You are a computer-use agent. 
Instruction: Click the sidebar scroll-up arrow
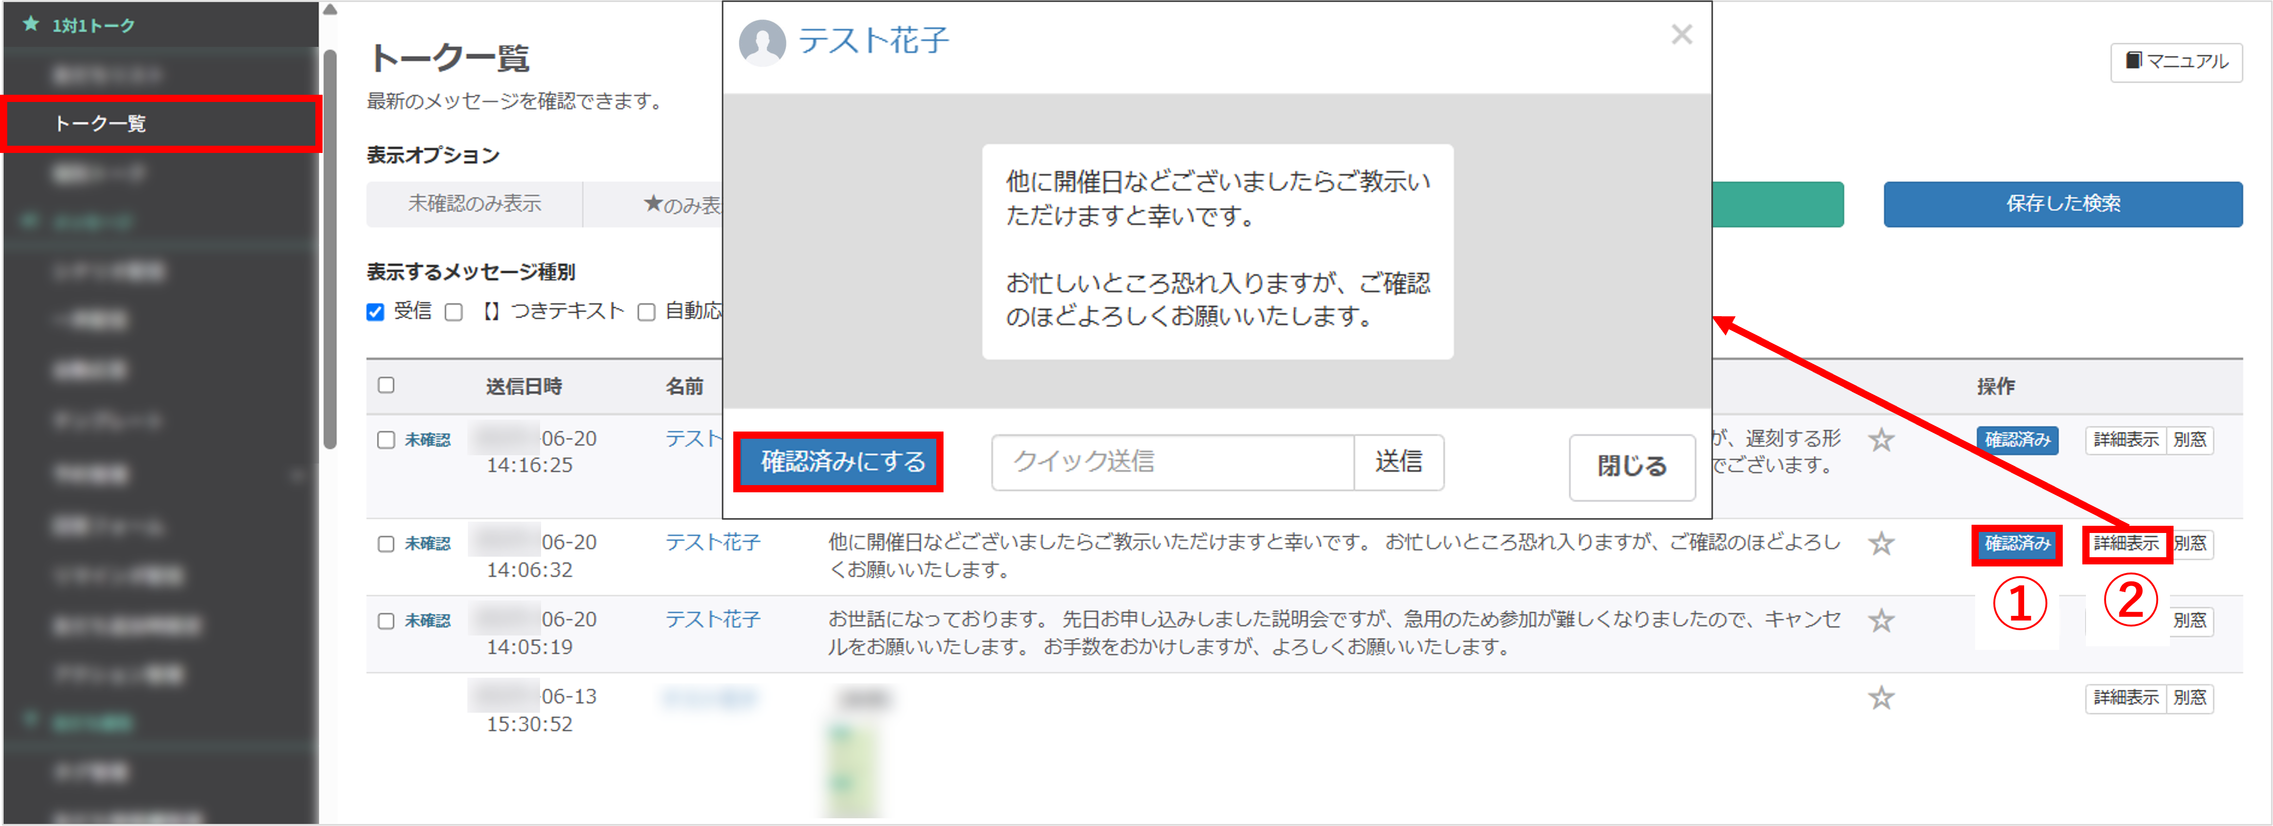click(x=329, y=10)
